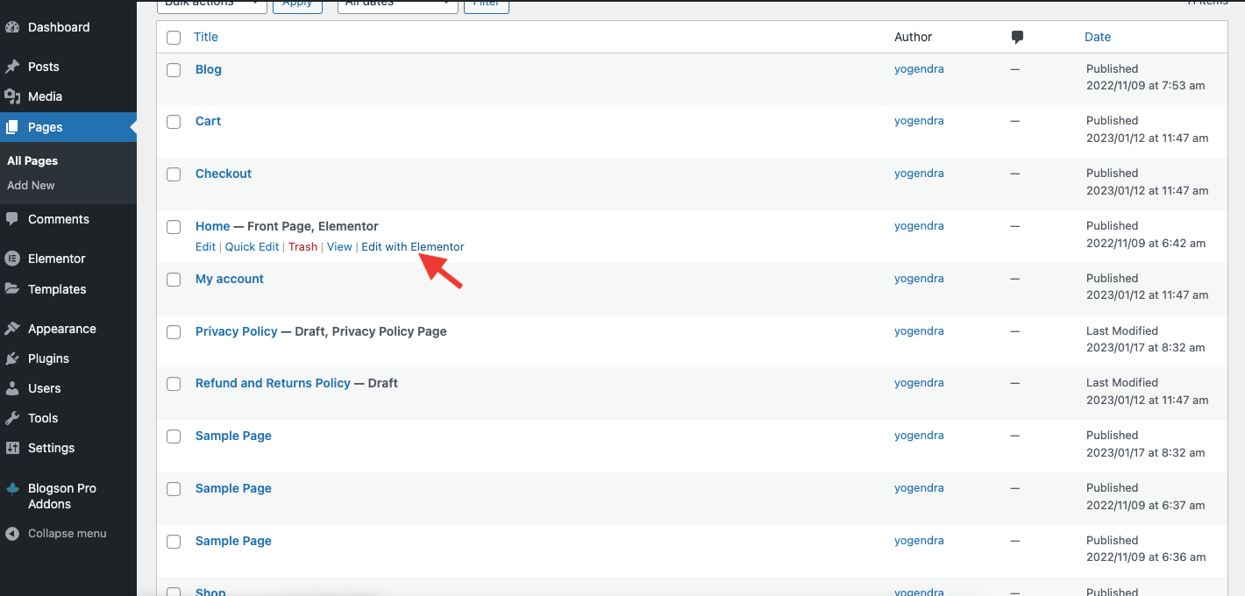Click Quick Edit under Home page
The width and height of the screenshot is (1245, 596).
pyautogui.click(x=252, y=247)
